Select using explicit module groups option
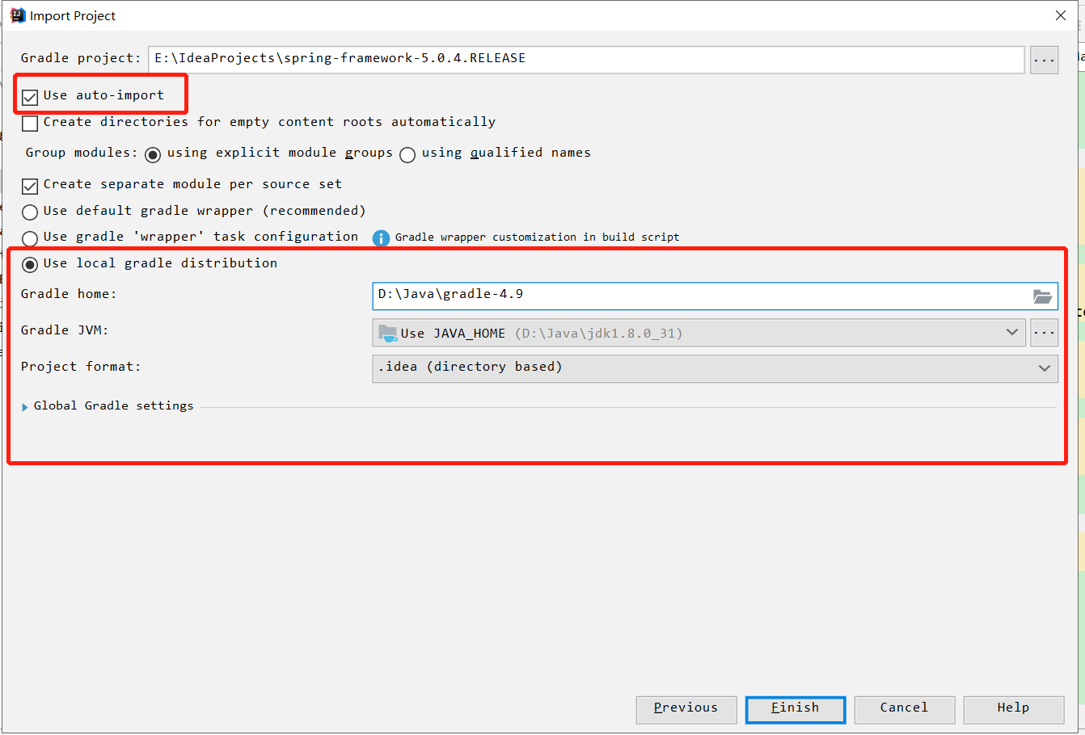This screenshot has width=1085, height=735. (x=153, y=155)
